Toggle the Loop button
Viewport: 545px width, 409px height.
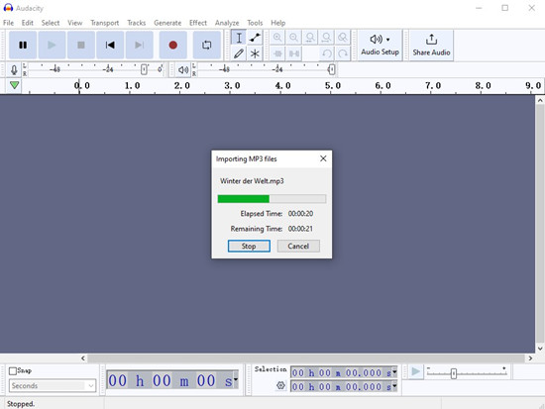coord(207,45)
